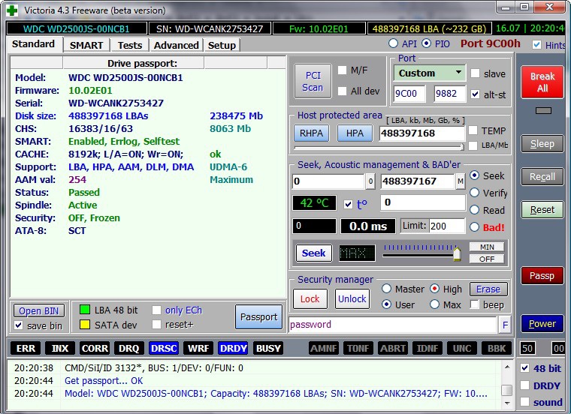Image resolution: width=571 pixels, height=414 pixels.
Task: Enable the TEMP checkbox
Action: point(473,130)
